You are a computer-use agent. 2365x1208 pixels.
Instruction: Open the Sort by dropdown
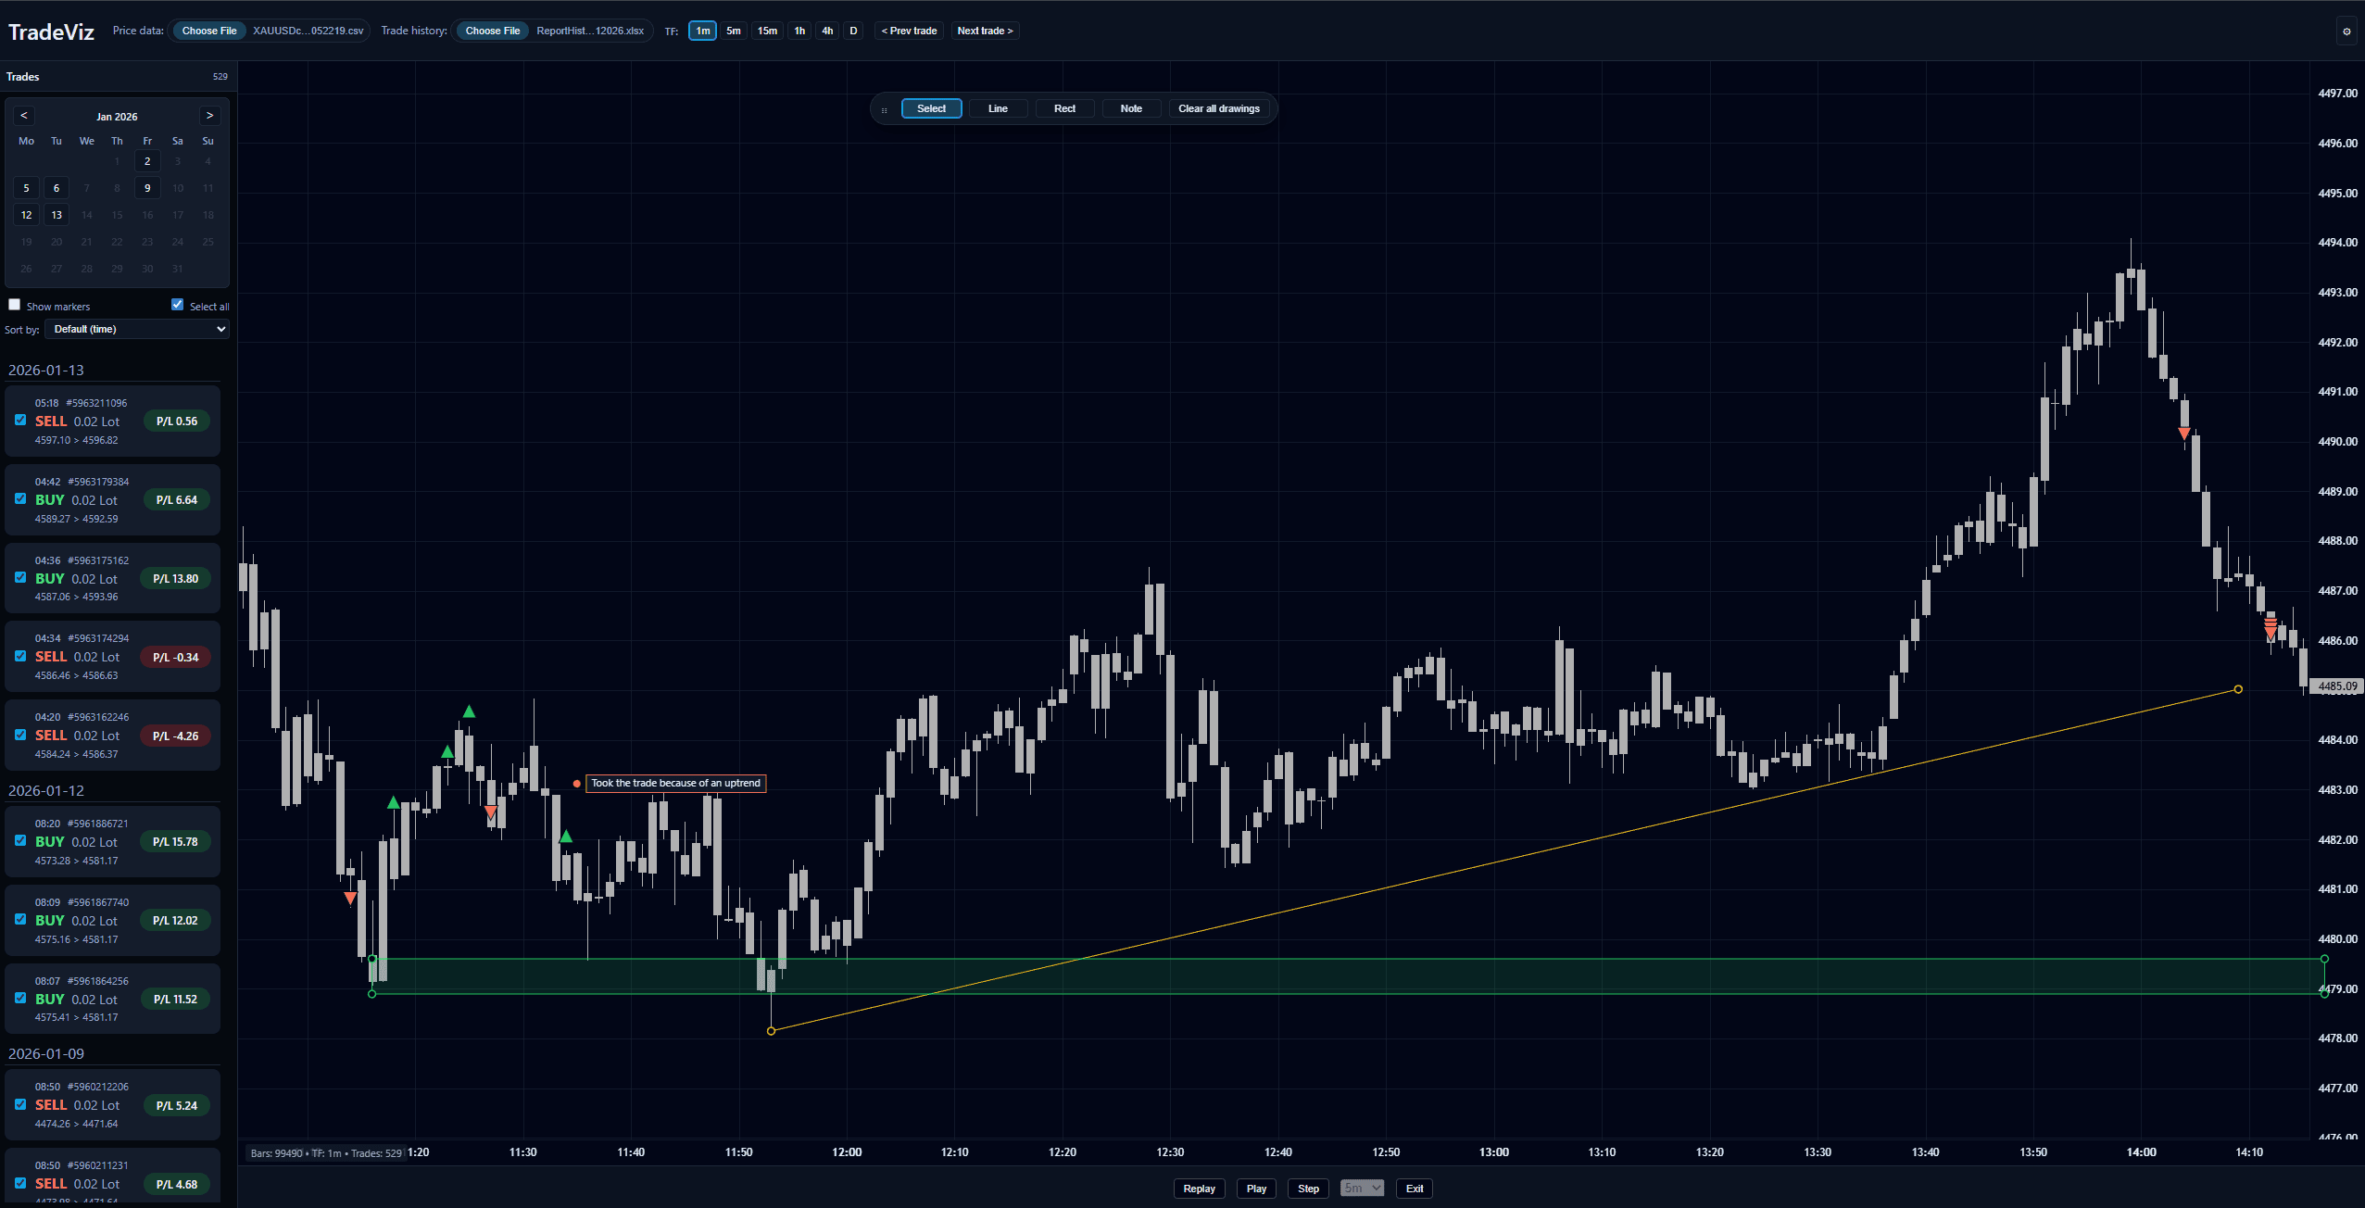click(137, 329)
